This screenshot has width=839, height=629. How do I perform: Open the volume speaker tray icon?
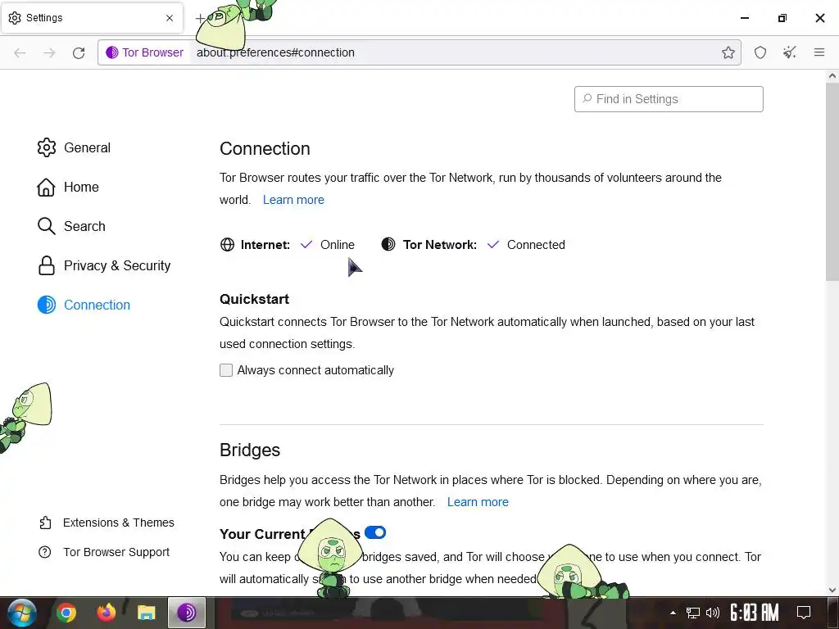tap(713, 613)
